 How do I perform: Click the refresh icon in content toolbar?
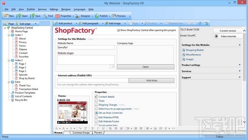(200, 23)
